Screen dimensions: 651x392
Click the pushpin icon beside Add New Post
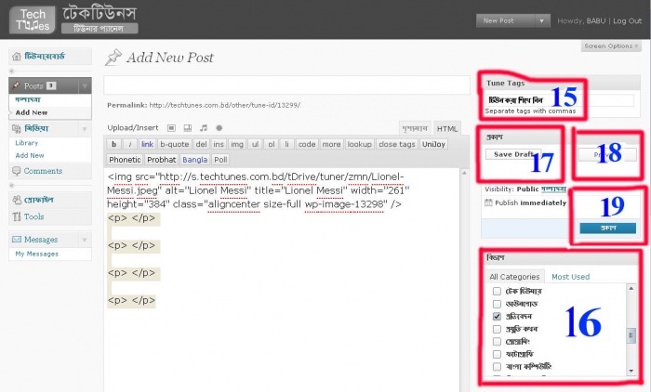tap(113, 58)
